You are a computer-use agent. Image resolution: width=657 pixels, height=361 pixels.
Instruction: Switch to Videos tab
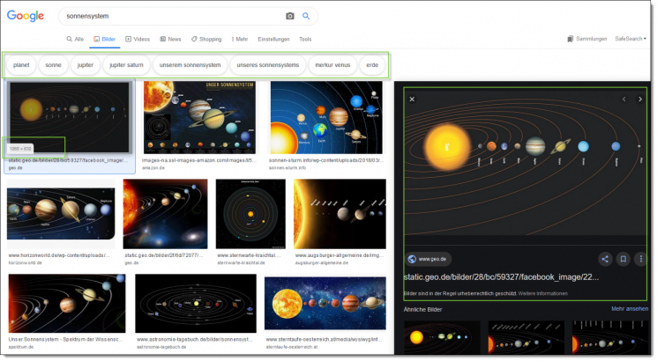coord(138,39)
